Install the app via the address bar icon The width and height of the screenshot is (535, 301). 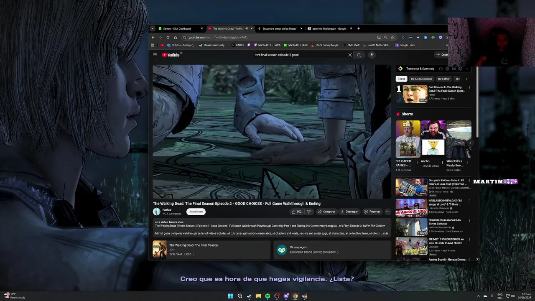point(379,37)
